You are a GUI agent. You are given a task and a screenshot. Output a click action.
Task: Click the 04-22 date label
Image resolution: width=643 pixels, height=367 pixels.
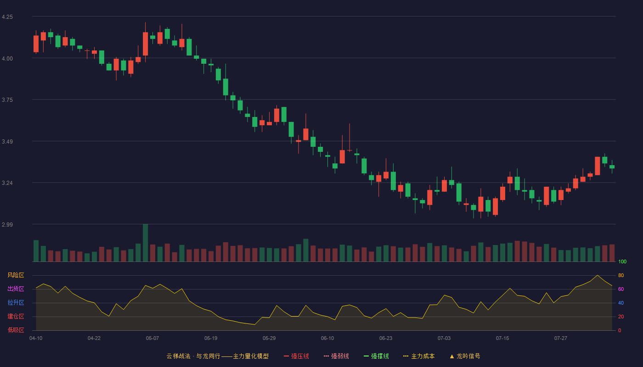pos(94,338)
